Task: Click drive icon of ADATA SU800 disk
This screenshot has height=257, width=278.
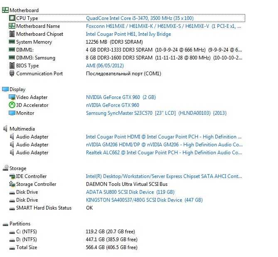Action: click(12, 193)
